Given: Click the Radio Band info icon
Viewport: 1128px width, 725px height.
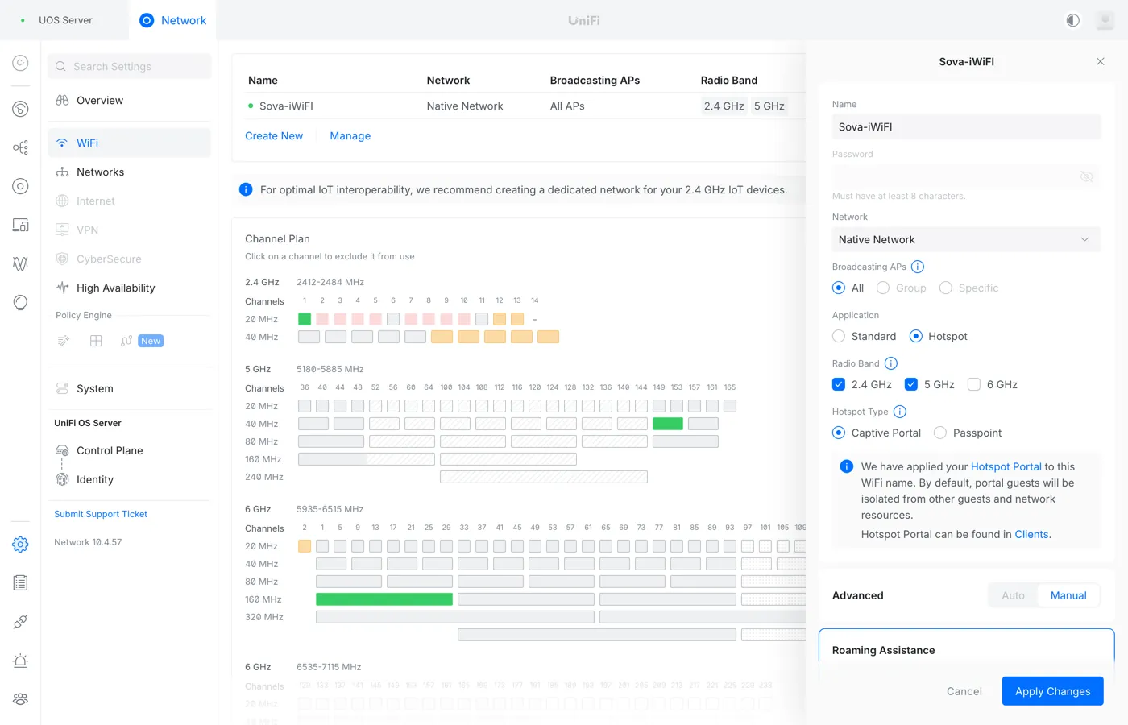Looking at the screenshot, I should click(x=891, y=363).
